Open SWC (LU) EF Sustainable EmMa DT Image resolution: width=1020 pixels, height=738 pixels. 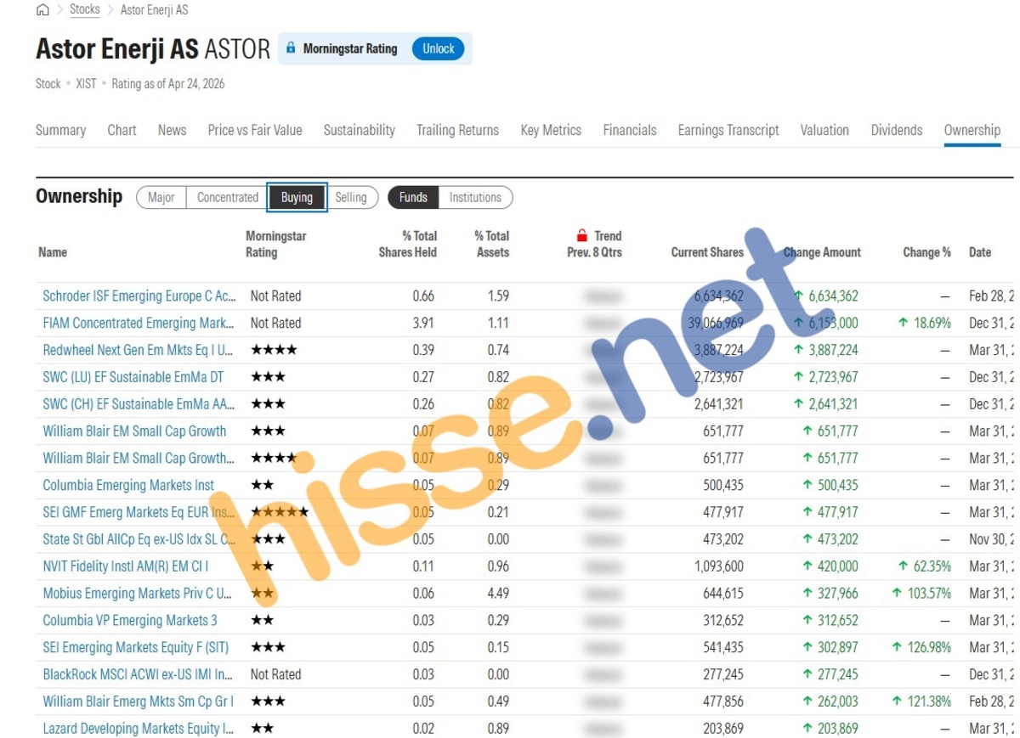133,377
